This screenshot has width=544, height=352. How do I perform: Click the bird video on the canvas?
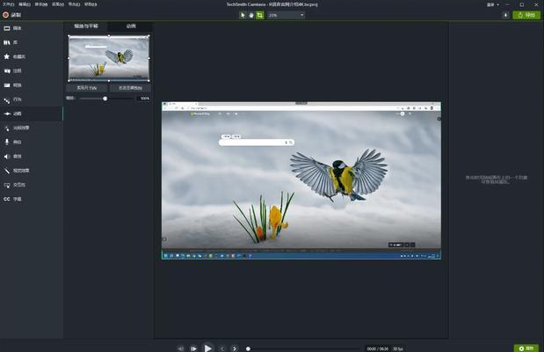coord(301,180)
